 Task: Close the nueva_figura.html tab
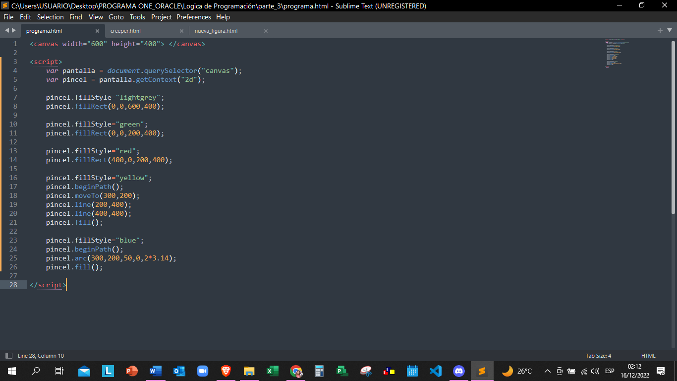click(266, 31)
